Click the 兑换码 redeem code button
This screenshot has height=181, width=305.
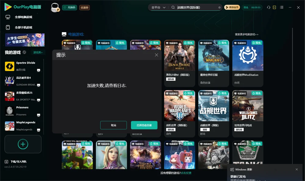pyautogui.click(x=70, y=8)
